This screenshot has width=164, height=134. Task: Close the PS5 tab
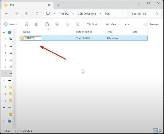[49, 5]
